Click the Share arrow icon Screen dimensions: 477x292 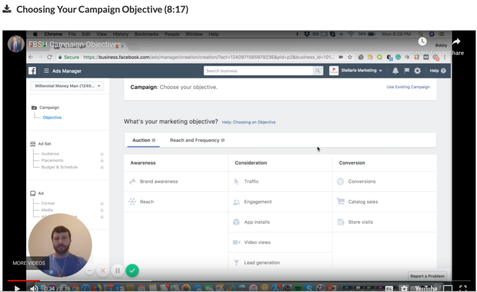pyautogui.click(x=457, y=41)
